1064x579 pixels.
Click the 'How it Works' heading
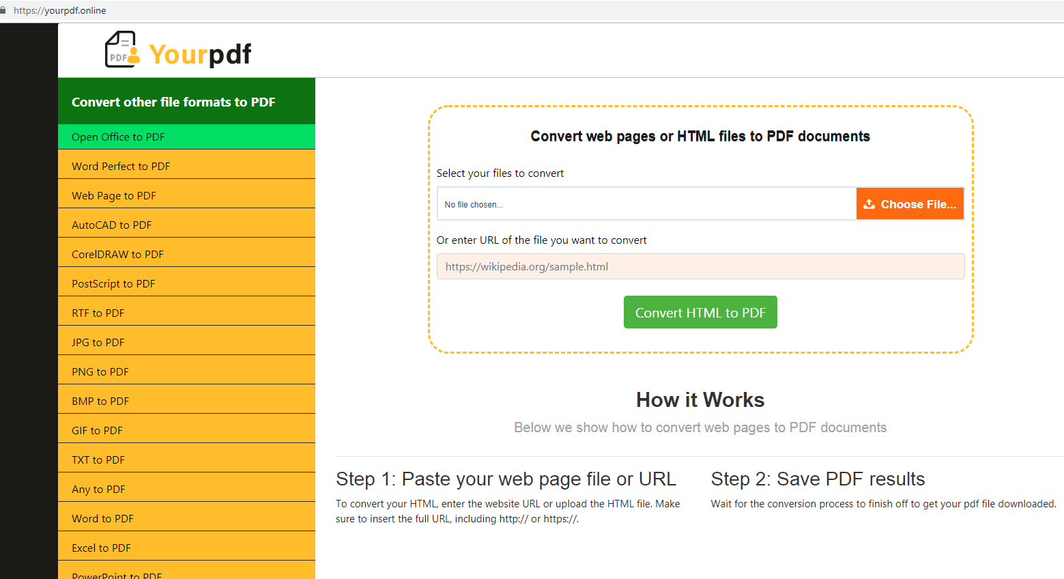pos(700,399)
